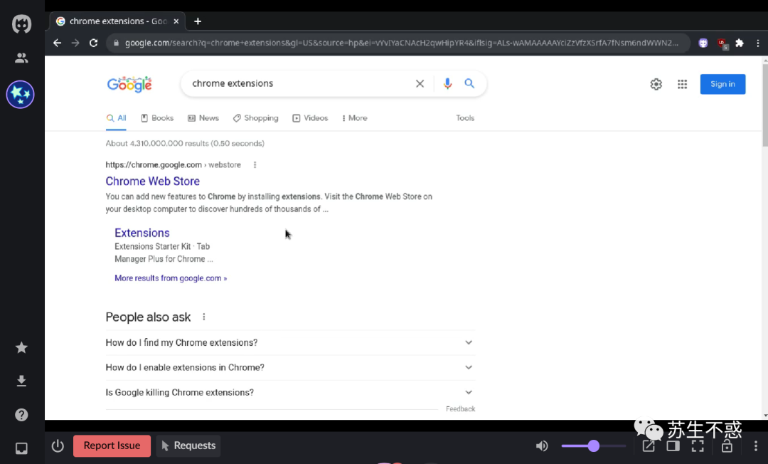Click the Report Issue button
768x464 pixels.
click(112, 446)
